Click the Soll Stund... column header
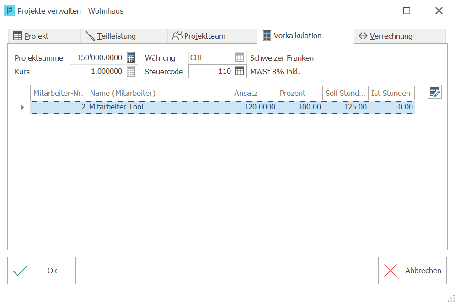The width and height of the screenshot is (455, 302). click(x=345, y=93)
